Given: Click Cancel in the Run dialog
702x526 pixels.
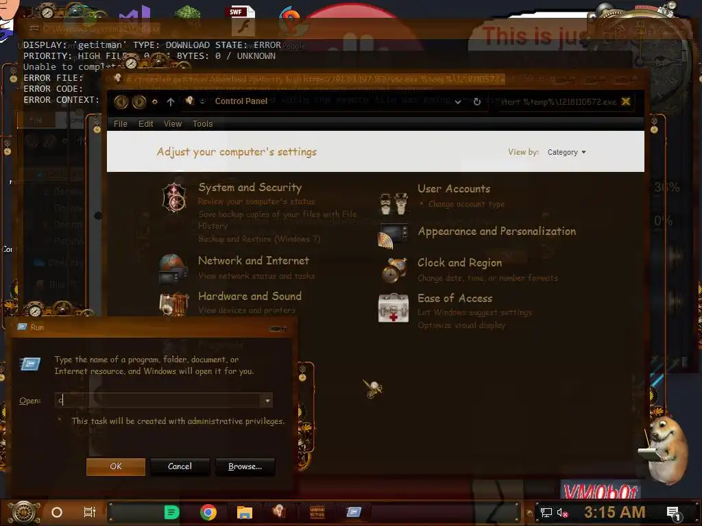Looking at the screenshot, I should click(x=180, y=466).
